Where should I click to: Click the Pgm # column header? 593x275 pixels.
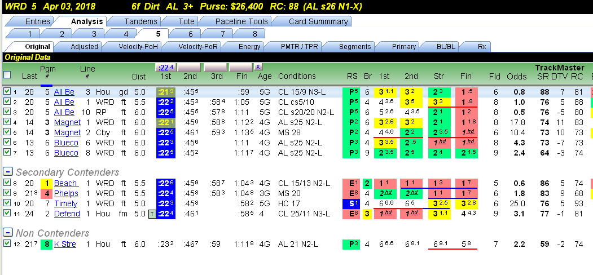pos(46,73)
